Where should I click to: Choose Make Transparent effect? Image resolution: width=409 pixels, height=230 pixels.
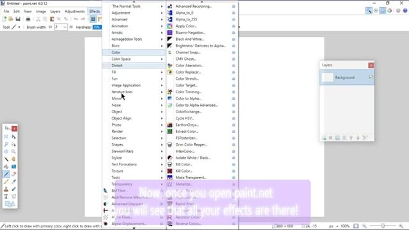pos(202,178)
